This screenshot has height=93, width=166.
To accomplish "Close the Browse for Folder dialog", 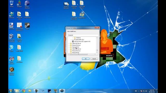I will click(x=97, y=28).
